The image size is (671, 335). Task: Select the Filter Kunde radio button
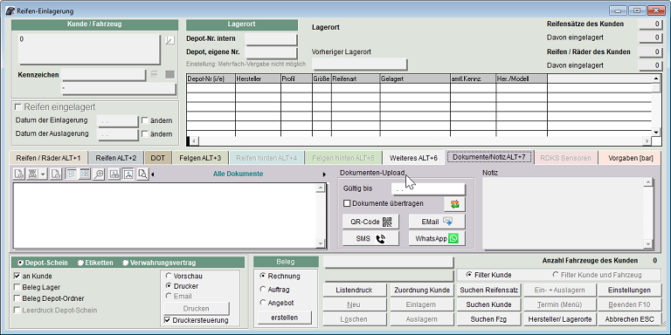coord(469,275)
